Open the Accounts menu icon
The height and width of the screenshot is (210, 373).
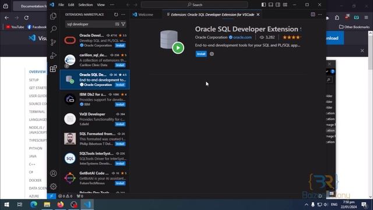(53, 173)
